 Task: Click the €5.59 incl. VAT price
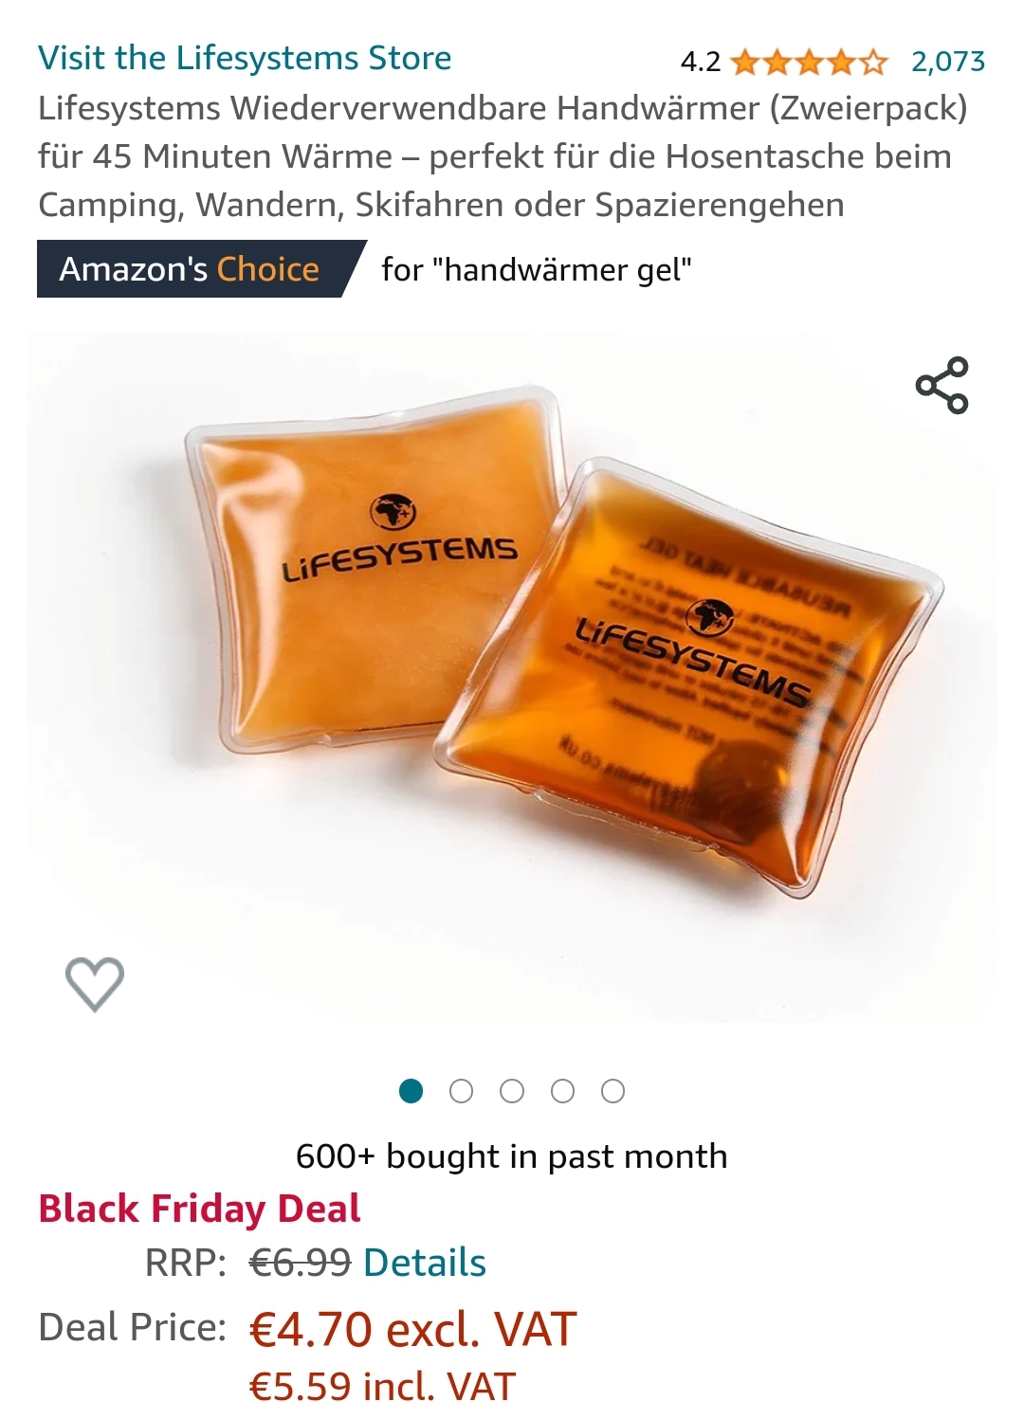pos(382,1387)
